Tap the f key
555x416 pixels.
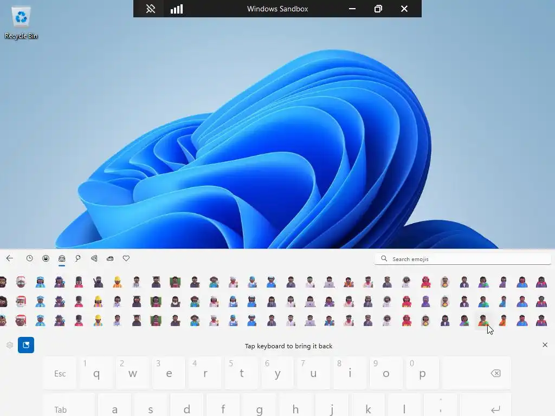click(x=223, y=405)
